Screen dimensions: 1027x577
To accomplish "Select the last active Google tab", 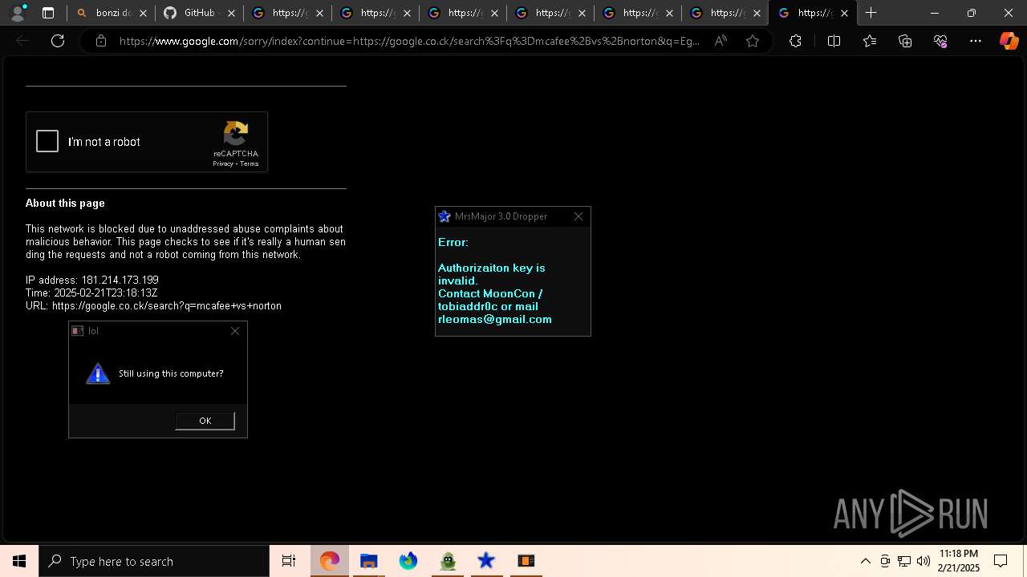I will click(812, 13).
